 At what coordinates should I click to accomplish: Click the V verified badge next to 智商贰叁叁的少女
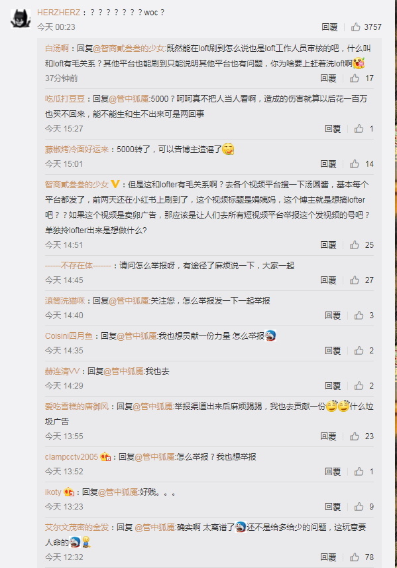coord(115,184)
